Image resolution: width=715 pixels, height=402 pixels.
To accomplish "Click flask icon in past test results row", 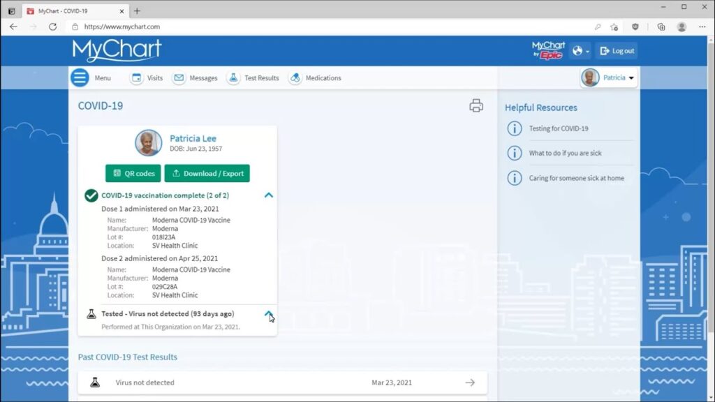I will 95,382.
